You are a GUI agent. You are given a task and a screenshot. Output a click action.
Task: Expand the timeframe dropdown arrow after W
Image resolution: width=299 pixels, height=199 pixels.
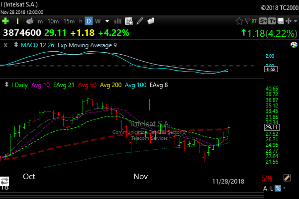[107, 21]
